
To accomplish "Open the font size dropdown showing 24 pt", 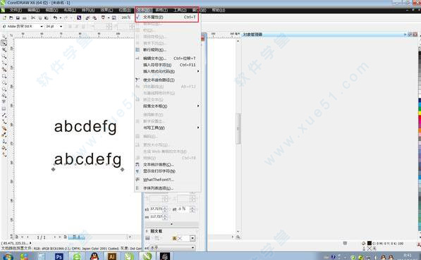I will pos(61,27).
